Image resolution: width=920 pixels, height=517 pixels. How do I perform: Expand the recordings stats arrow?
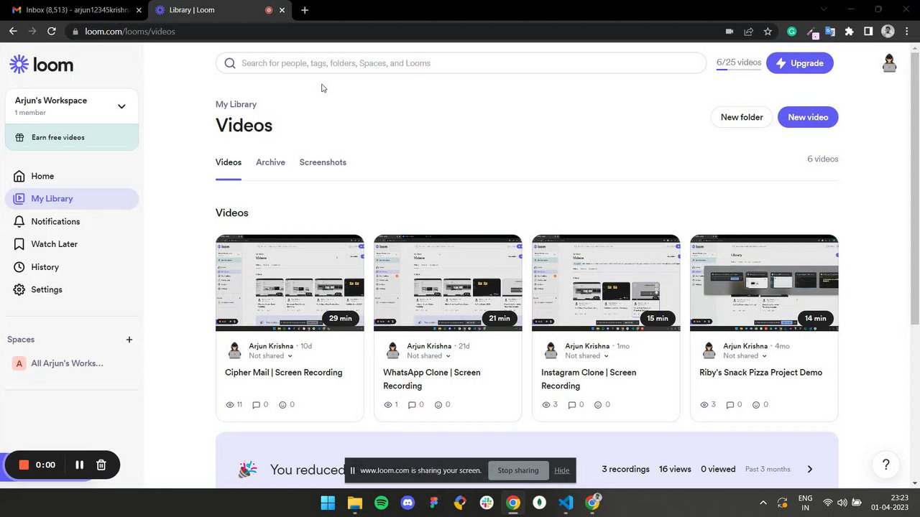(x=809, y=470)
